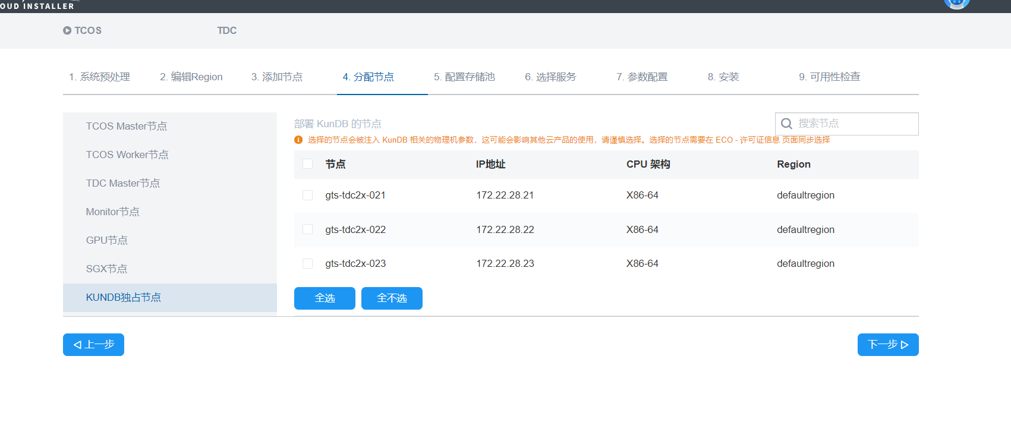Screen dimensions: 1011x441
Task: Open step 9 可用性检查
Action: [830, 77]
